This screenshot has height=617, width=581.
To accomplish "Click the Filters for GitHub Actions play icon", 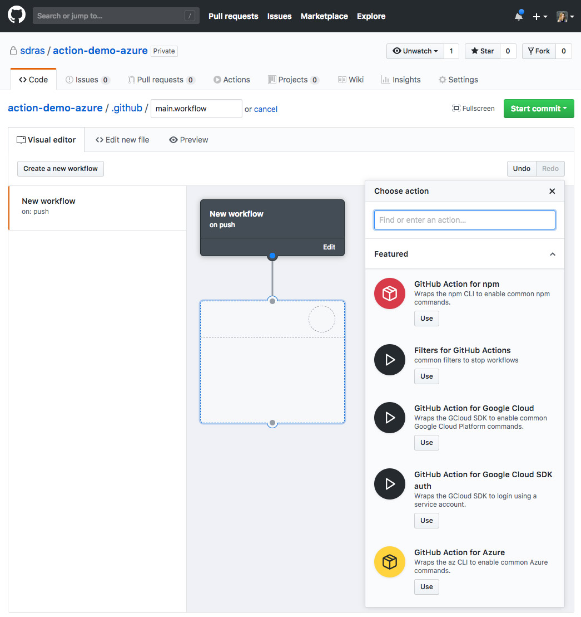I will click(x=389, y=360).
